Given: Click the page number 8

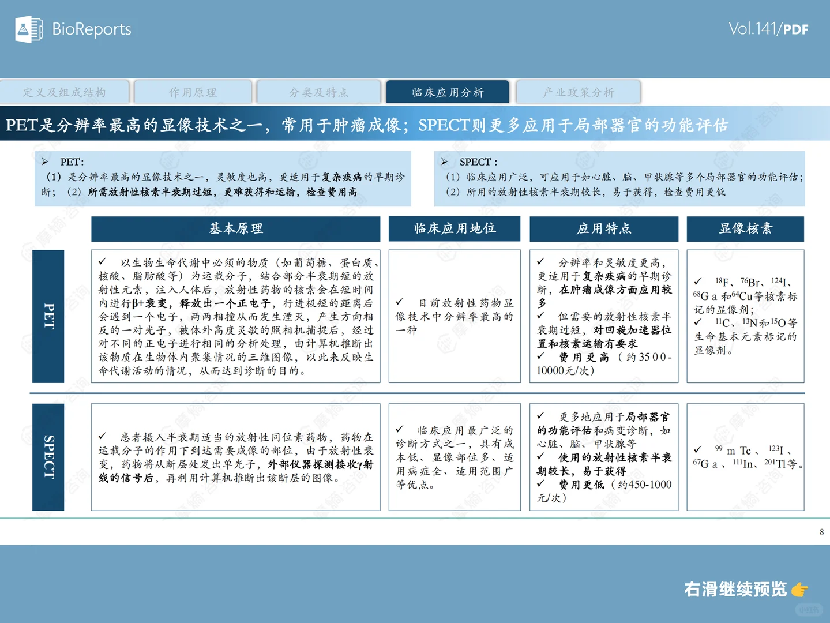Looking at the screenshot, I should [821, 532].
